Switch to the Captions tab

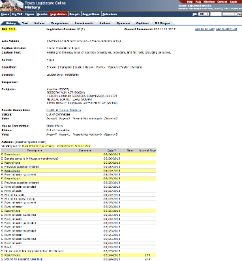point(142,23)
